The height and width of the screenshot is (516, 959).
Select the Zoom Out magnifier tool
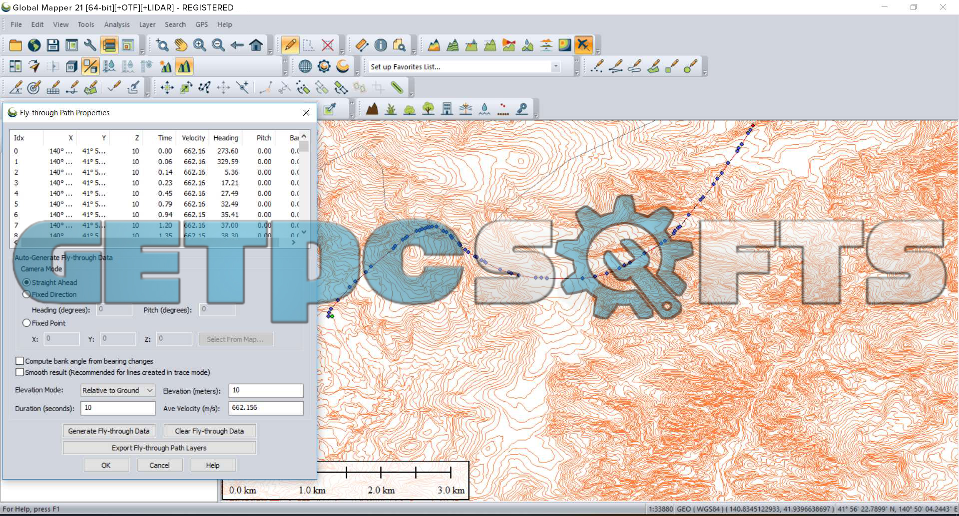tap(218, 45)
